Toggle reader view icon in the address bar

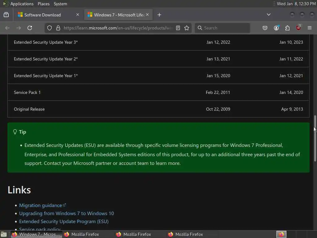[178, 28]
